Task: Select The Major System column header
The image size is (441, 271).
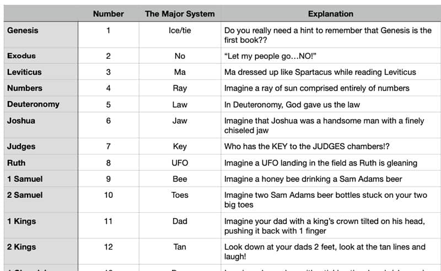Action: [x=180, y=14]
